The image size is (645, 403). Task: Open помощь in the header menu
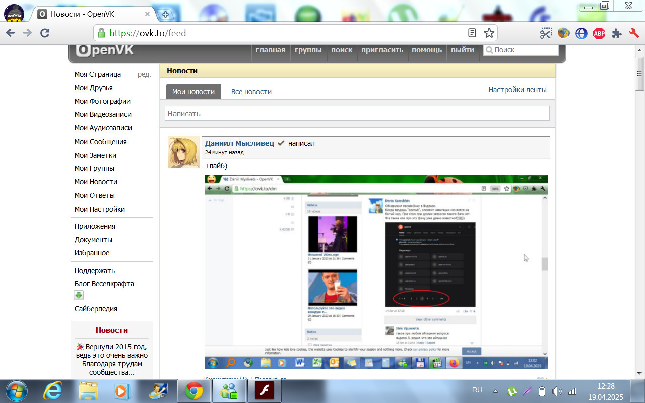[x=427, y=50]
